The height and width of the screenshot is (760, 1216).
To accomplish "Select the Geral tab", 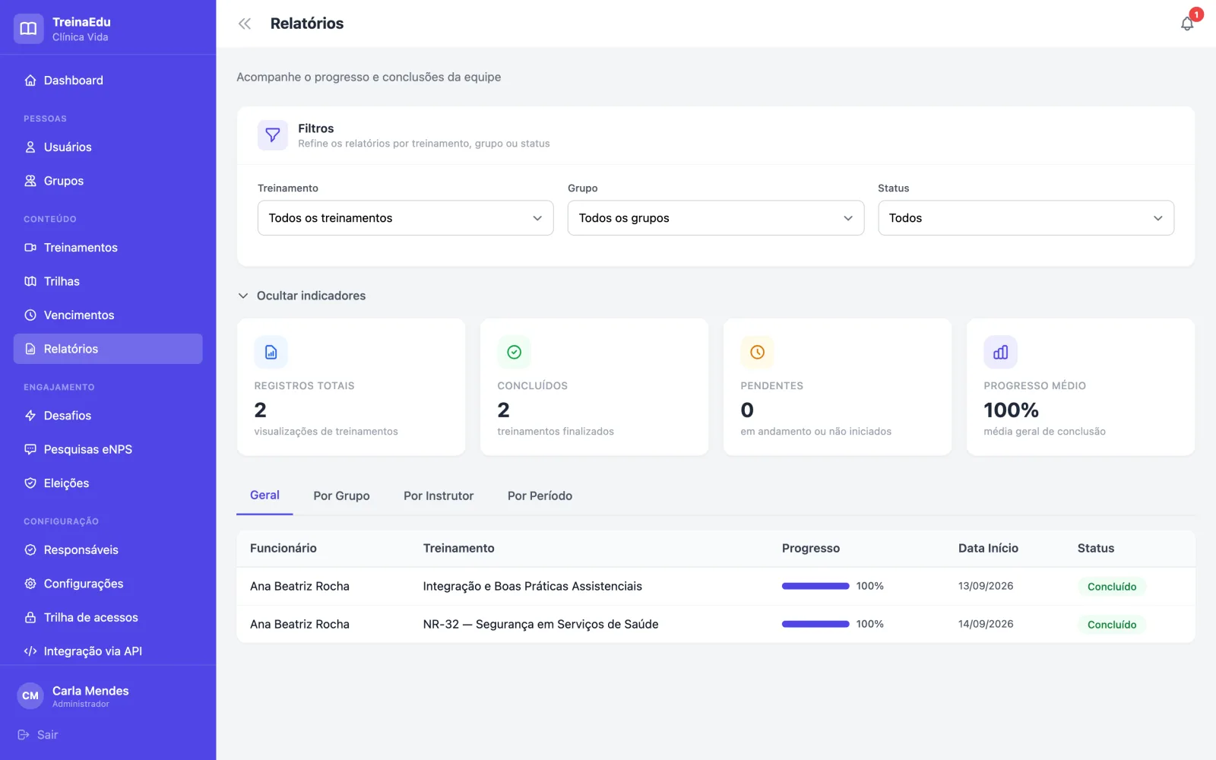I will [264, 496].
